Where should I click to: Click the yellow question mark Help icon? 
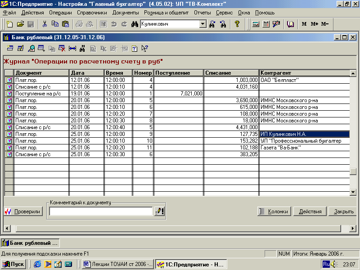237,24
